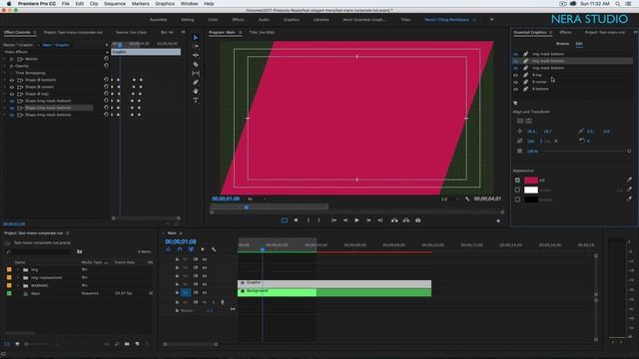Click the Lift button in Program monitor
This screenshot has height=359, width=639.
[x=394, y=220]
